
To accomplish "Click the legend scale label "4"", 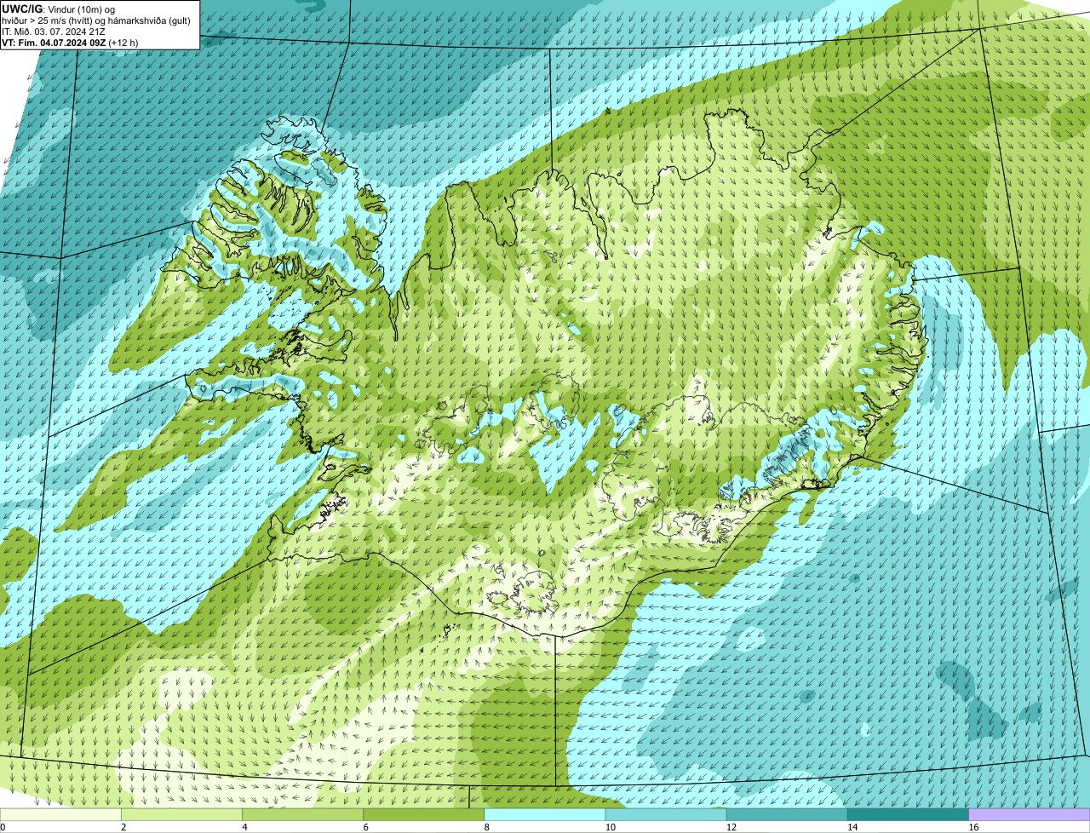I will (244, 827).
